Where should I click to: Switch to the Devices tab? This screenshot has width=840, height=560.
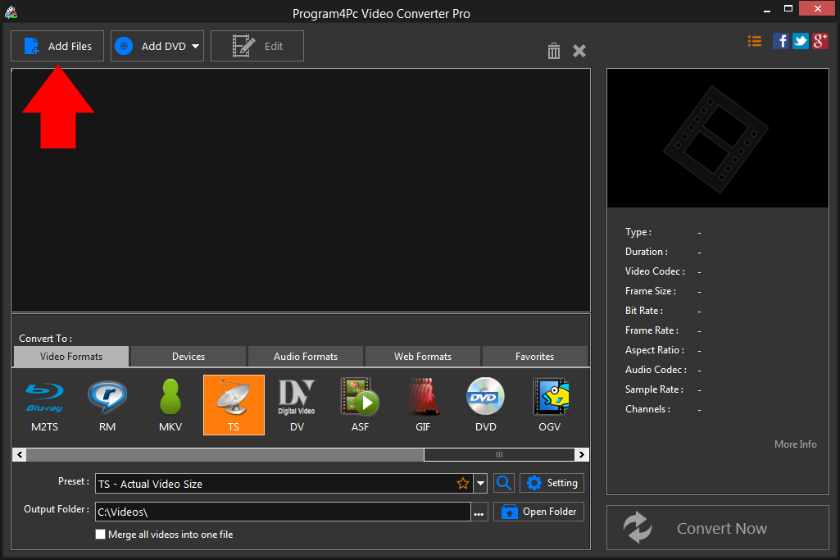[x=188, y=356]
